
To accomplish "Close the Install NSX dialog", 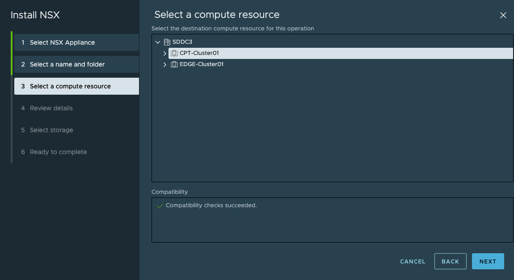I will point(503,15).
